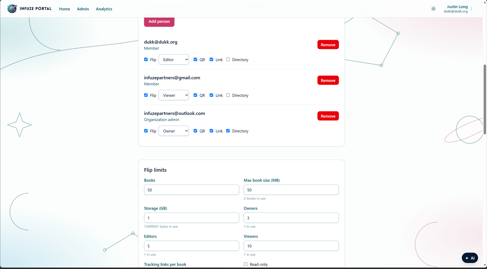The width and height of the screenshot is (487, 269).
Task: Remove infuzepartners@outlook.com admin
Action: tap(328, 116)
